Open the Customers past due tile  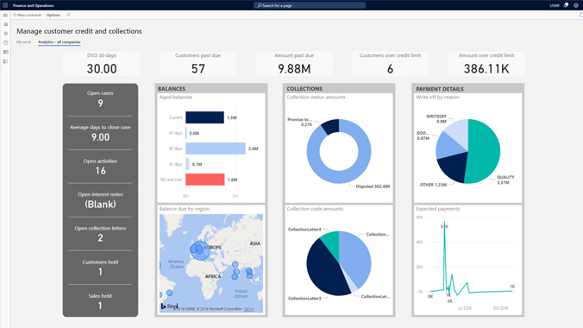coord(197,64)
